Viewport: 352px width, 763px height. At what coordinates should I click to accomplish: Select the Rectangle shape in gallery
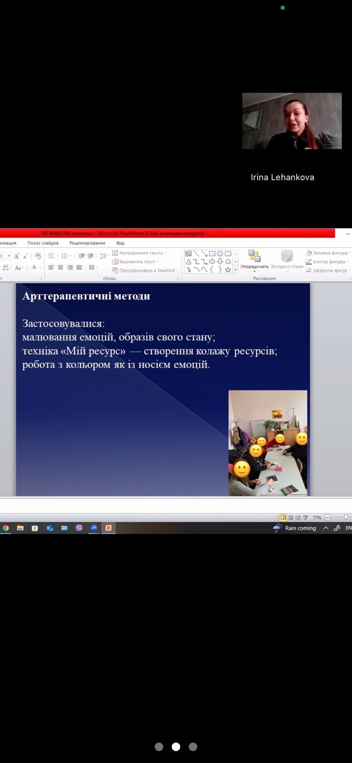coord(212,254)
